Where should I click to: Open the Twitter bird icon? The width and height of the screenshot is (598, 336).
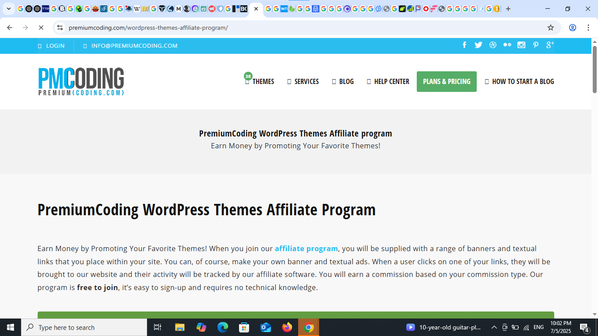pyautogui.click(x=478, y=45)
